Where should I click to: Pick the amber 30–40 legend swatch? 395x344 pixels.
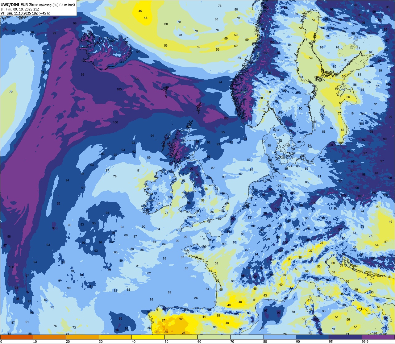(115, 337)
